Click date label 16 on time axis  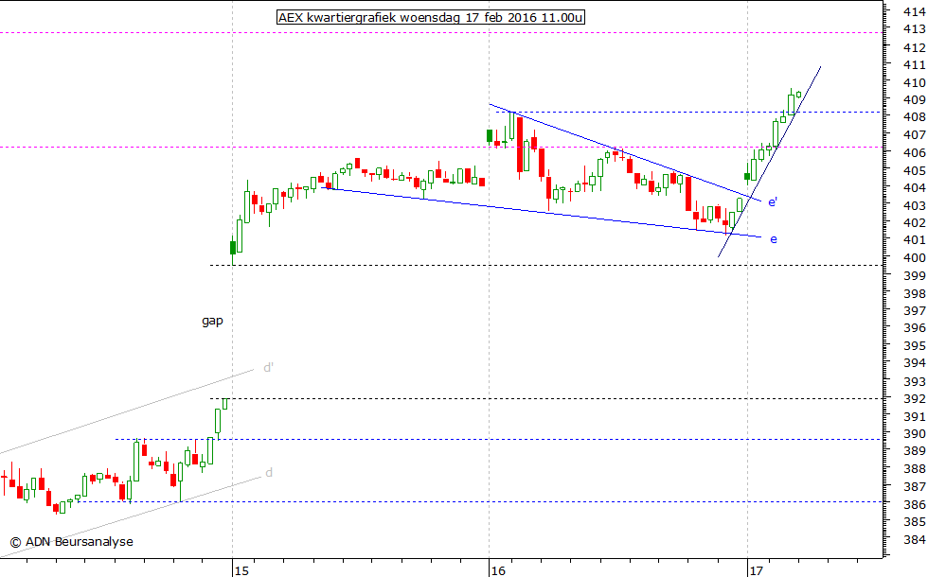click(x=498, y=570)
